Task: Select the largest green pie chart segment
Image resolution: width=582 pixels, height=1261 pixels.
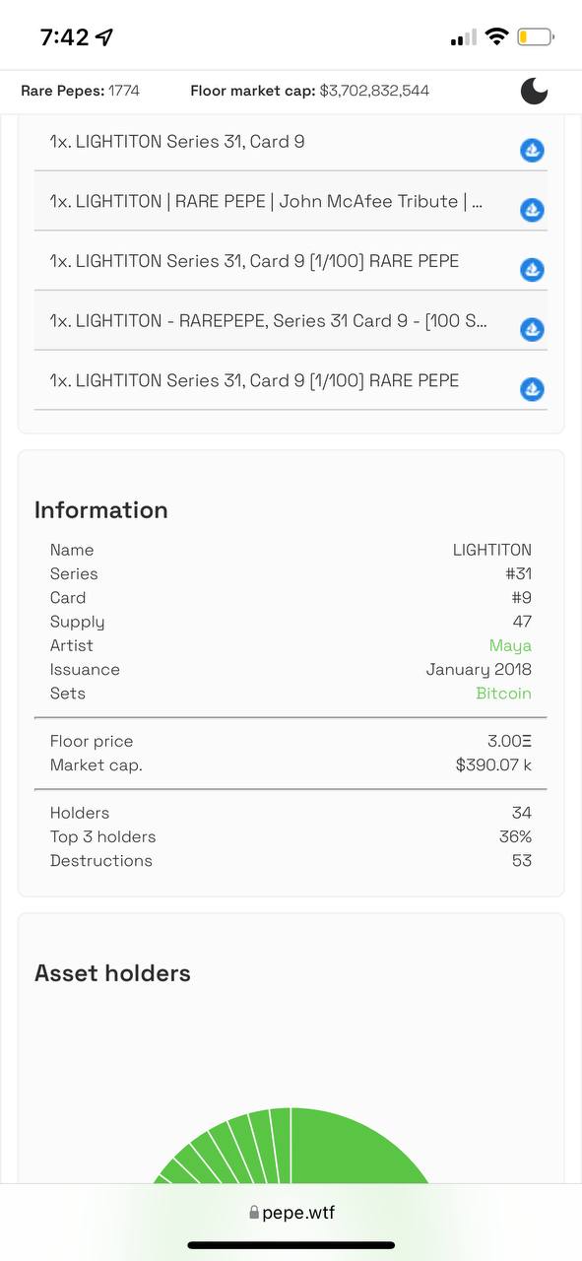Action: [359, 1148]
